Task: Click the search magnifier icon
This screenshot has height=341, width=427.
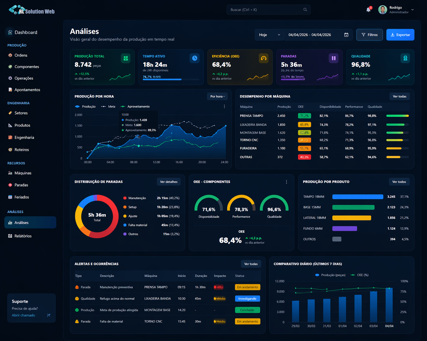Action: pyautogui.click(x=305, y=10)
